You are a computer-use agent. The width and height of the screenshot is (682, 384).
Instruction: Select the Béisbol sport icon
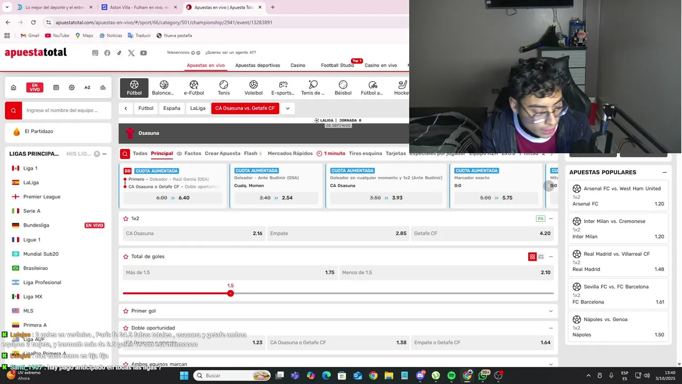[x=343, y=88]
